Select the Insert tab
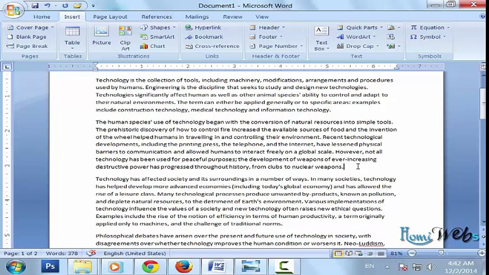Viewport: 489px width, 275px height. coord(72,17)
